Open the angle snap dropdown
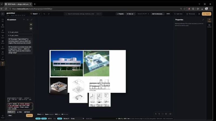This screenshot has height=121, width=216. 50,119
